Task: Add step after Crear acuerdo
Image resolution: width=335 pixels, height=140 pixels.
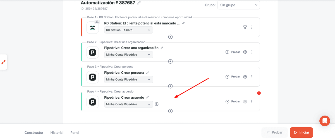Action: coord(170,111)
